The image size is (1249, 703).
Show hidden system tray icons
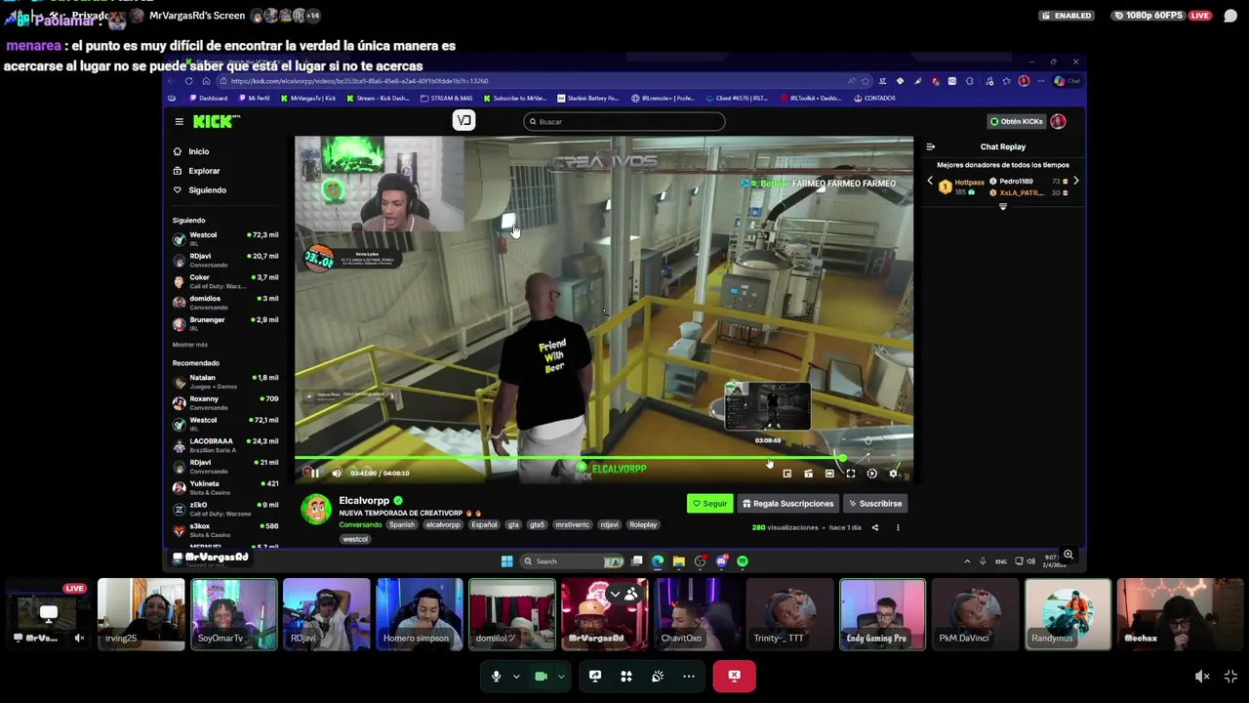967,561
